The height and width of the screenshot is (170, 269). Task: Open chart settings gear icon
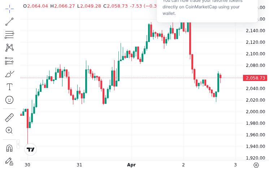[256, 165]
